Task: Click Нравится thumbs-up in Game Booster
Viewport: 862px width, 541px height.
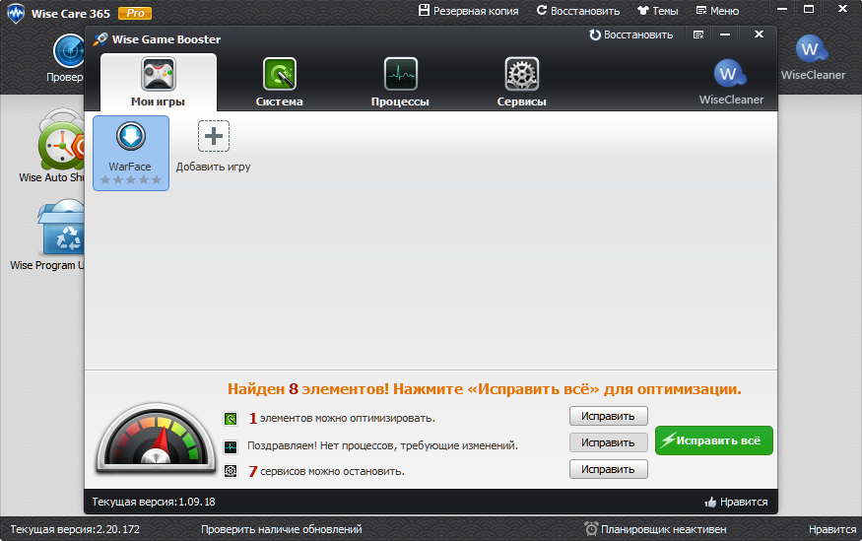Action: [x=736, y=502]
